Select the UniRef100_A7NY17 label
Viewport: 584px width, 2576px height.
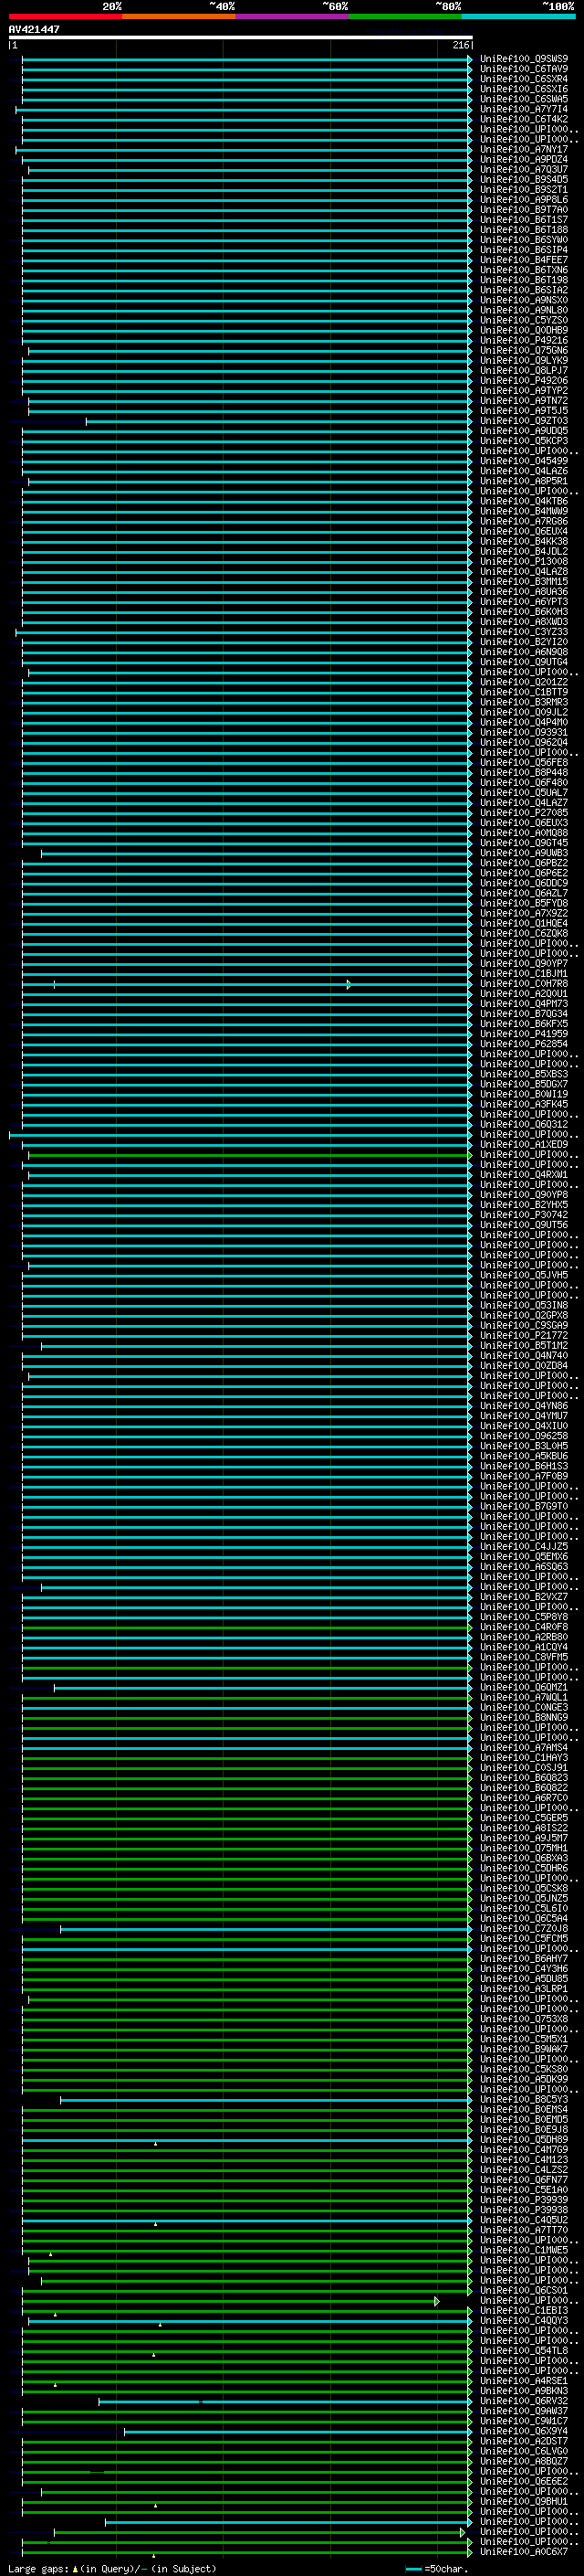coord(524,149)
